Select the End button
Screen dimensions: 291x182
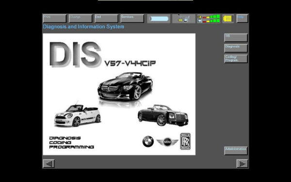click(106, 18)
